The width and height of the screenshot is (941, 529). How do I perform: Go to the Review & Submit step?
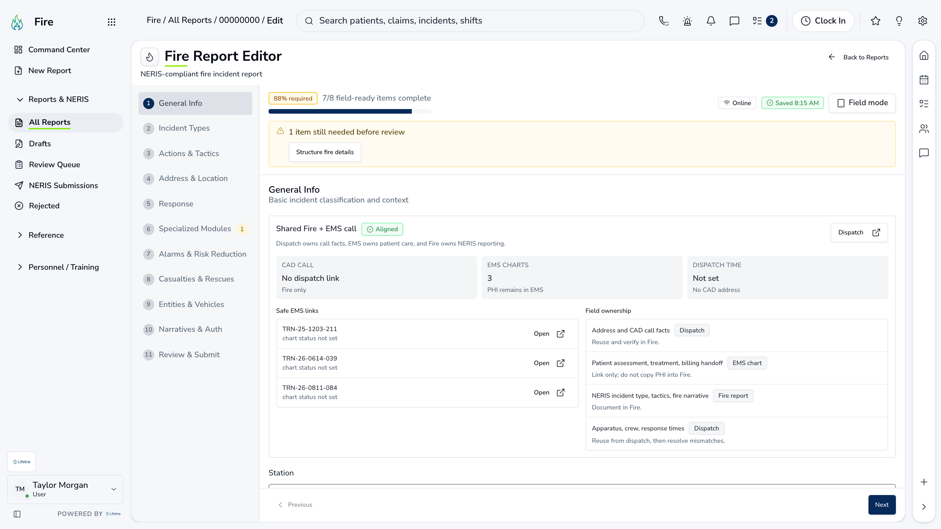(195, 355)
